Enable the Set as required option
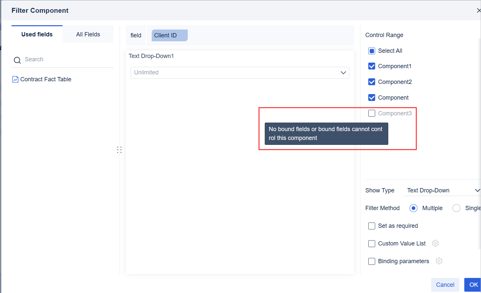This screenshot has width=481, height=293. click(x=372, y=226)
